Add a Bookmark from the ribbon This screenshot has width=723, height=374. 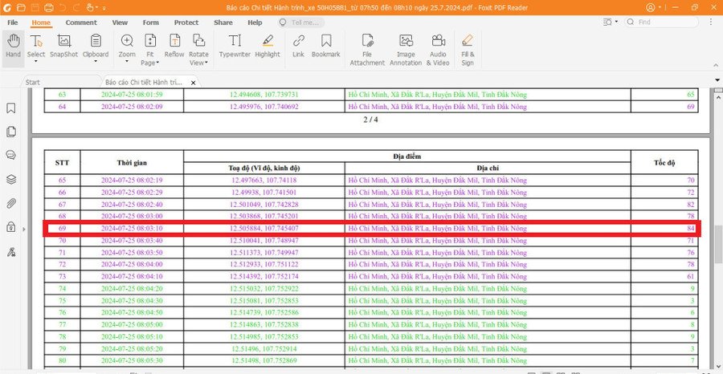325,47
